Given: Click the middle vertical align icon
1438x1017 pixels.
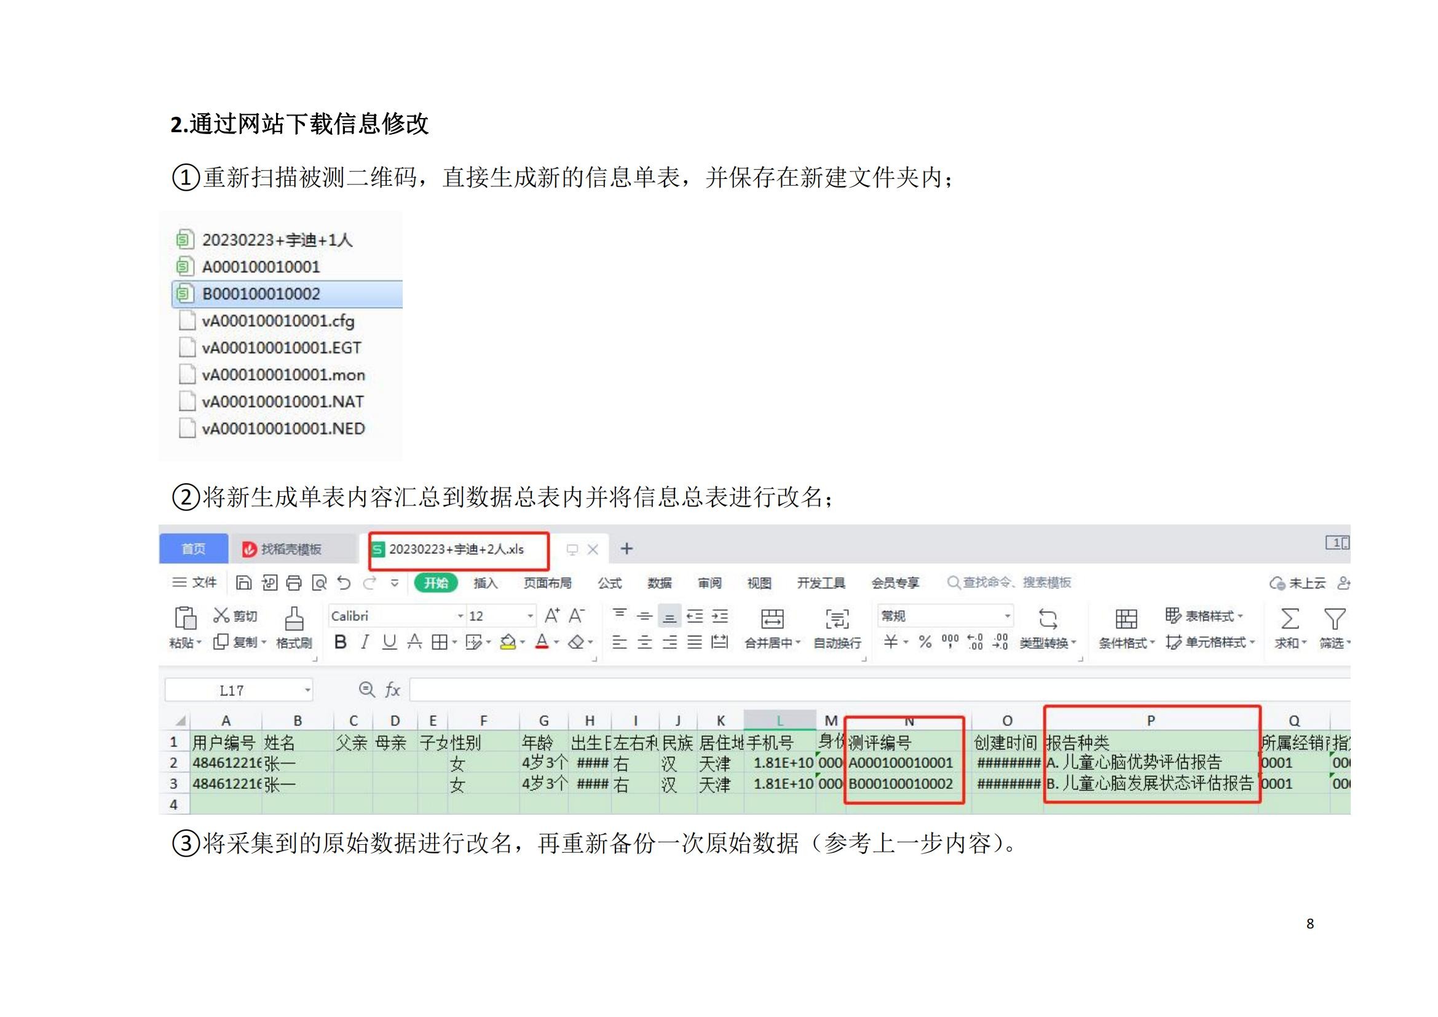Looking at the screenshot, I should 644,616.
